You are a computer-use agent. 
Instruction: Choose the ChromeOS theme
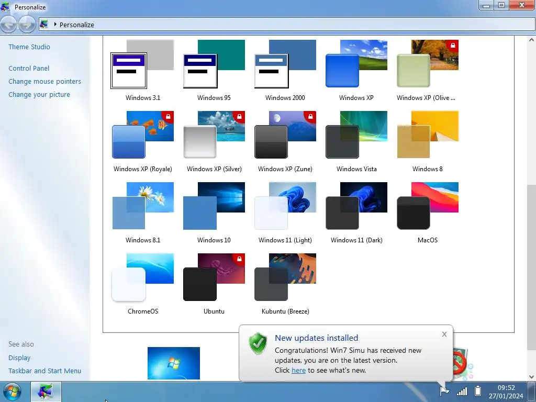[142, 284]
